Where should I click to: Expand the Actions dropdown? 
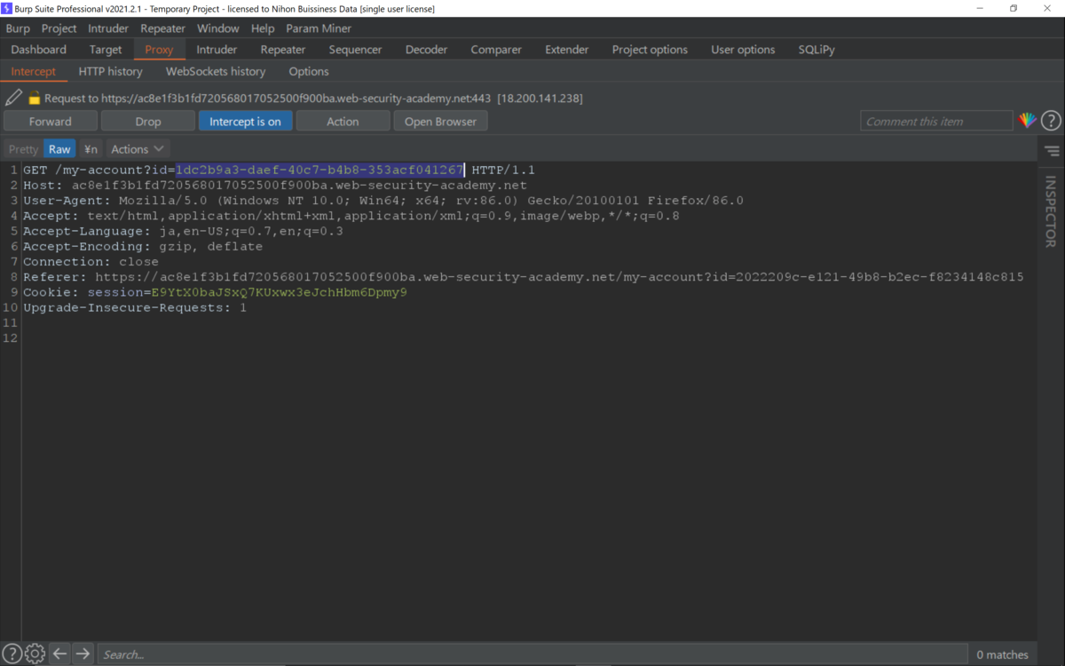[x=138, y=149]
